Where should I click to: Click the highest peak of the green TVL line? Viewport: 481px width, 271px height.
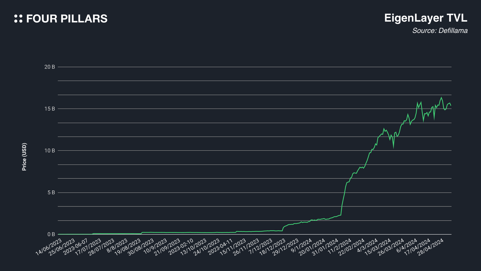point(441,98)
